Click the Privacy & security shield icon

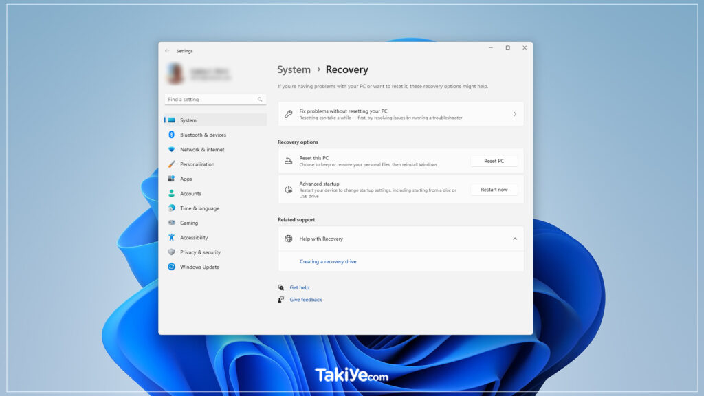[x=171, y=252]
